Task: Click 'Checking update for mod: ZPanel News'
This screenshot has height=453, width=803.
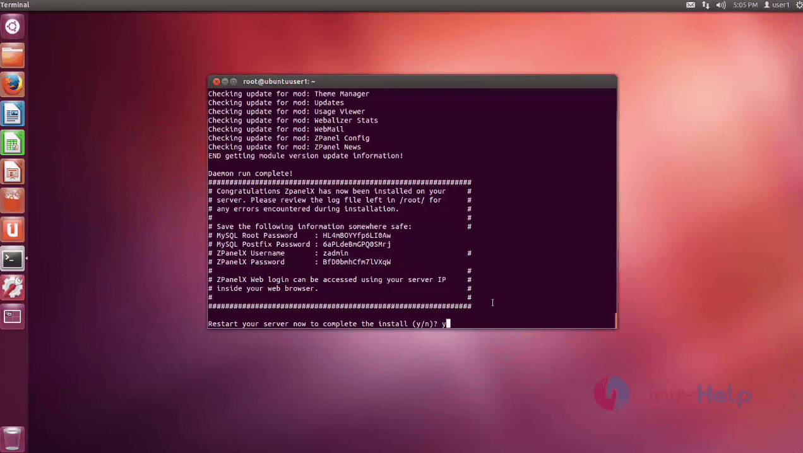Action: tap(285, 147)
